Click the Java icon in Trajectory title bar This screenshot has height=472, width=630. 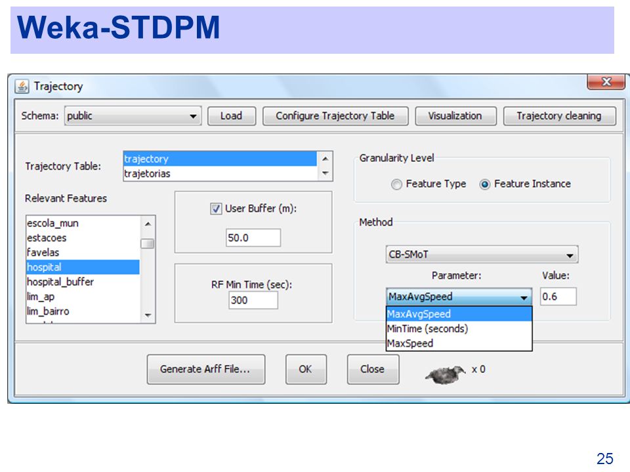[22, 87]
